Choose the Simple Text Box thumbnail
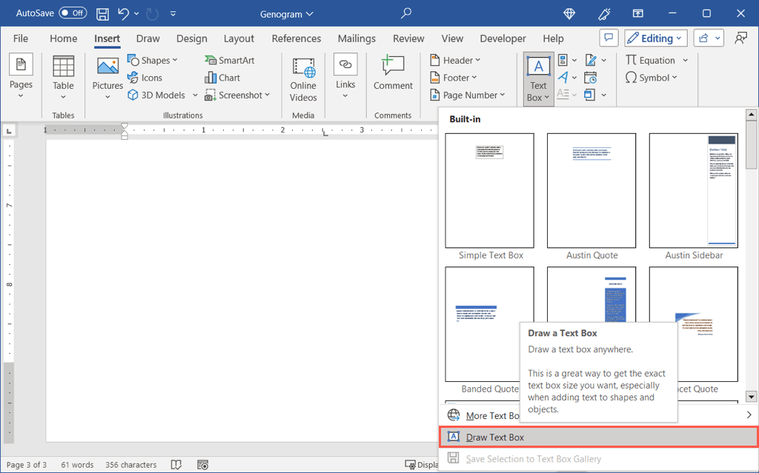 [x=489, y=191]
